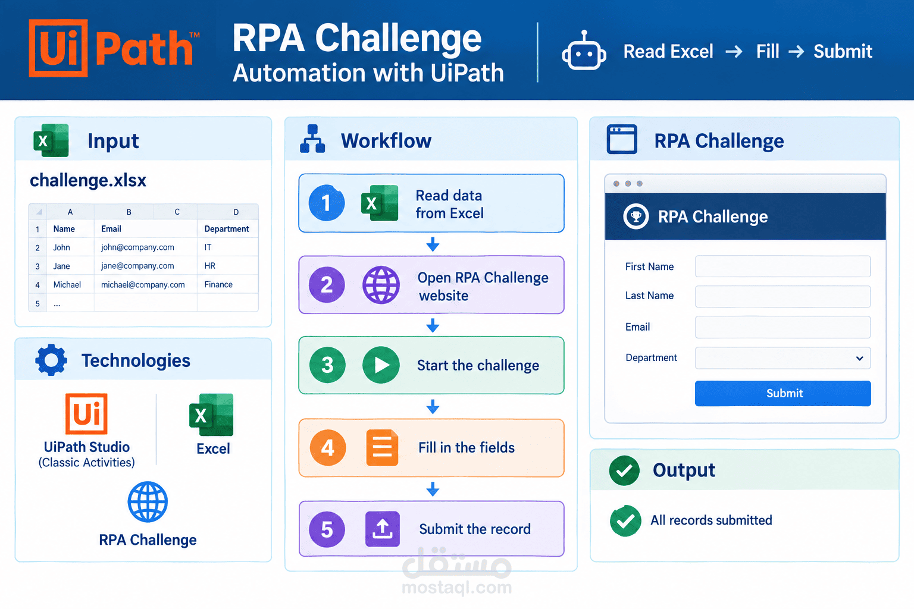Select the "john@company.com" cell
The width and height of the screenshot is (914, 609).
tap(145, 247)
